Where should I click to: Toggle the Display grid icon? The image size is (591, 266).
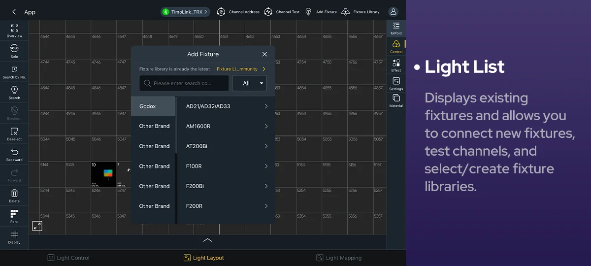tap(14, 237)
